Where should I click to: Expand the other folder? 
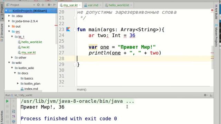[x=12, y=58]
